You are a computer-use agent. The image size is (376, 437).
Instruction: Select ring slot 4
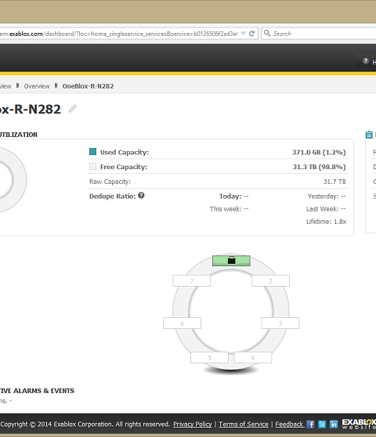[253, 358]
